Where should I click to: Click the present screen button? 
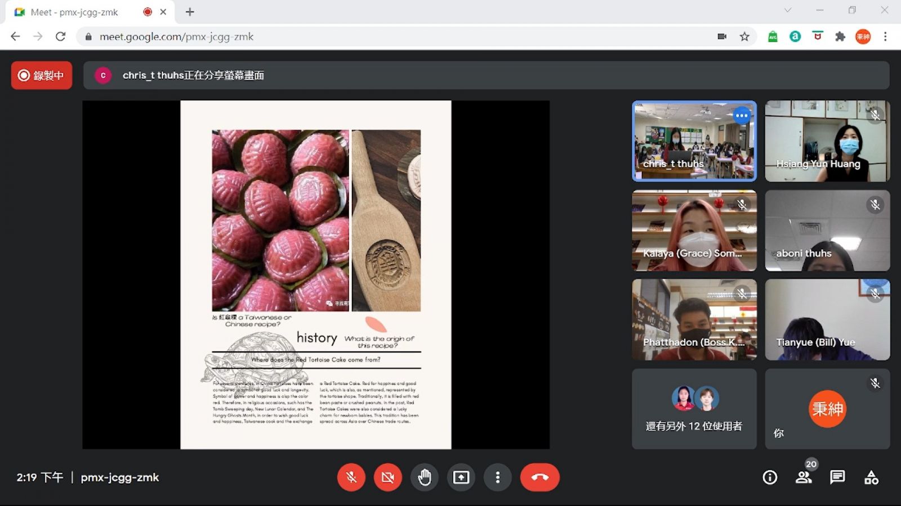pyautogui.click(x=461, y=477)
